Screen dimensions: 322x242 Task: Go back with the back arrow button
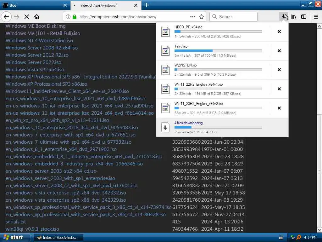pos(6,17)
